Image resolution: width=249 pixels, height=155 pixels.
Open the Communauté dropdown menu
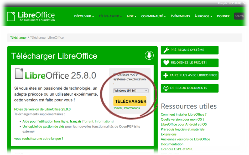[153, 16]
